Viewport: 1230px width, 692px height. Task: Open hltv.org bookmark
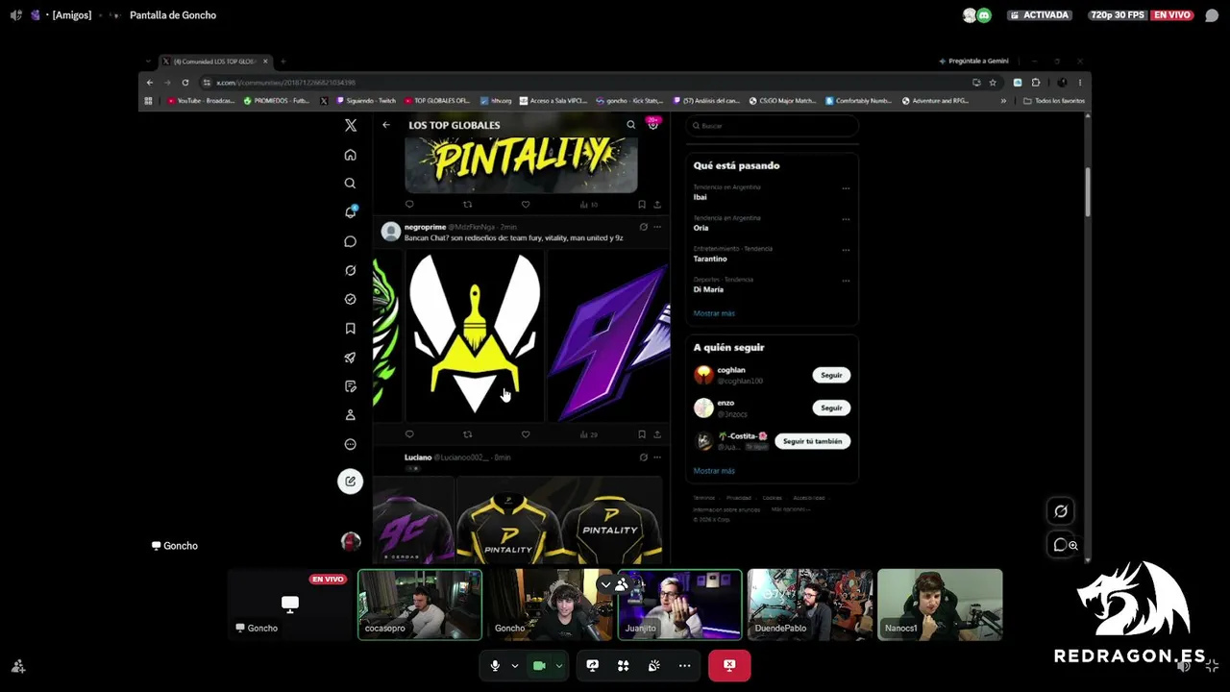pos(497,101)
